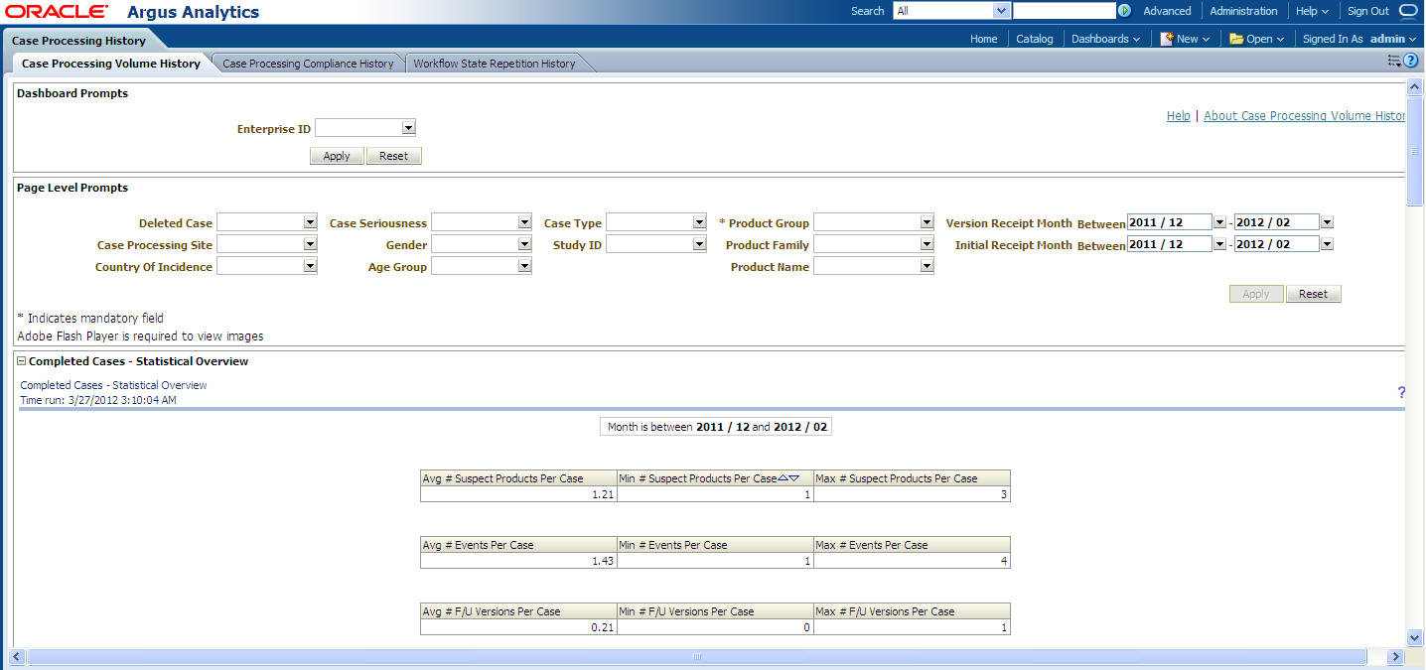Screen dimensions: 1426x670
Task: Click the Advanced search link
Action: coord(1167,11)
